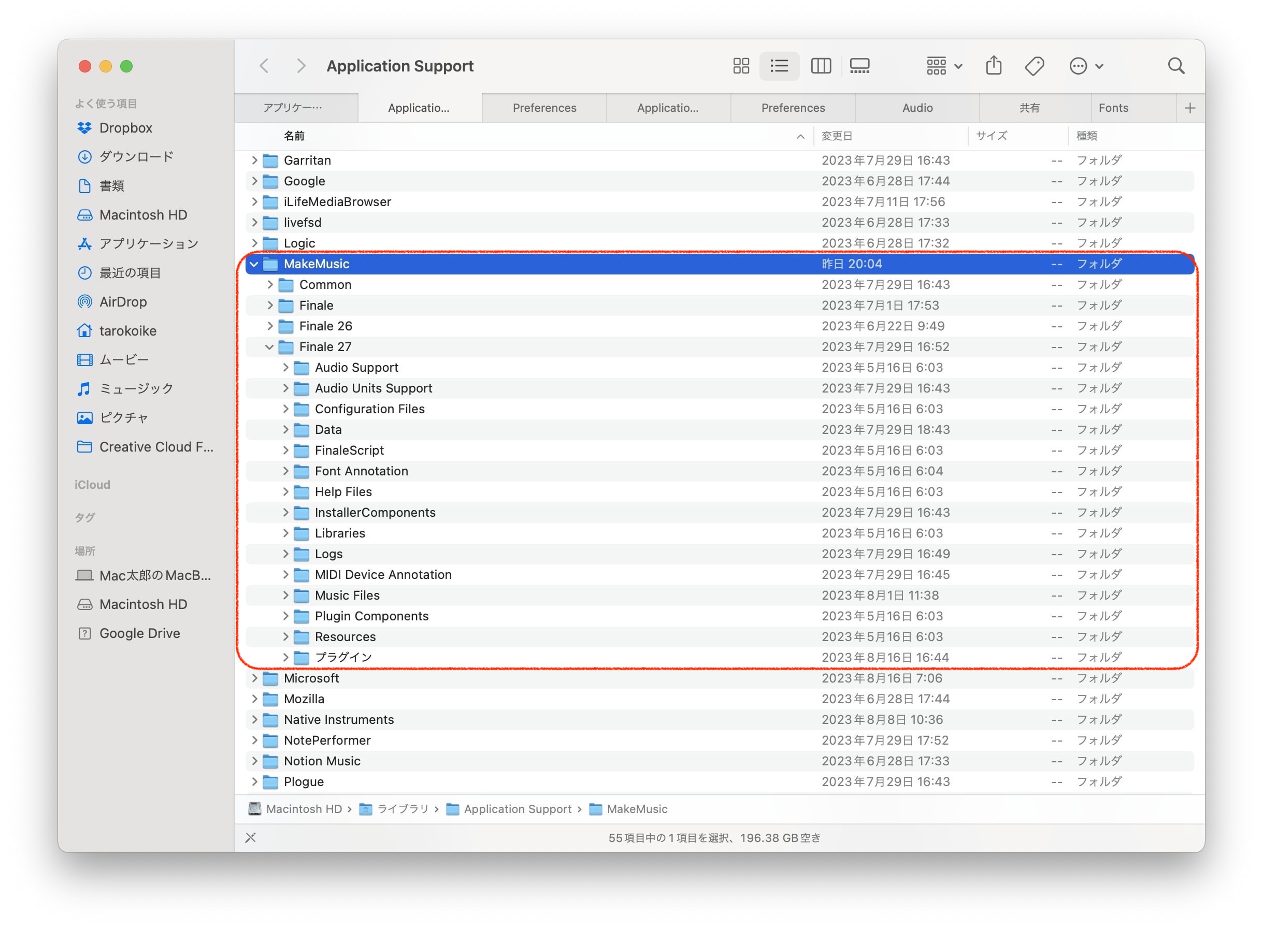Expand the Native Instruments folder
This screenshot has height=929, width=1263.
pos(254,720)
